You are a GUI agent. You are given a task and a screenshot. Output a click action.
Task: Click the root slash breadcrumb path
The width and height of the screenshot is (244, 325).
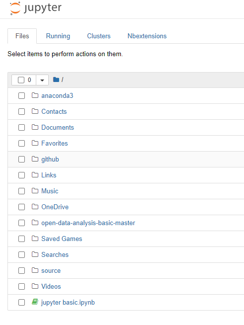click(62, 80)
